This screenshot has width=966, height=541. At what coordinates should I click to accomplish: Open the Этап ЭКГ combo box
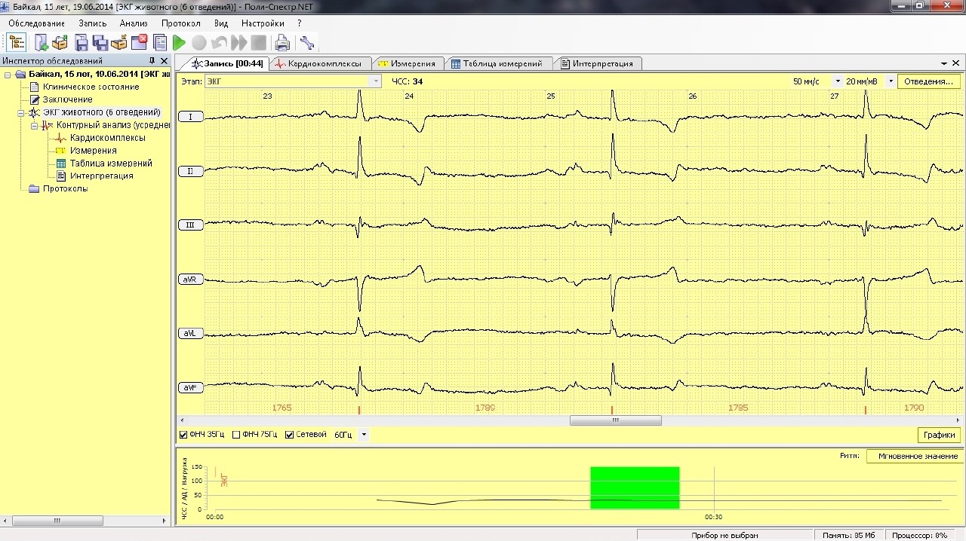coord(293,81)
